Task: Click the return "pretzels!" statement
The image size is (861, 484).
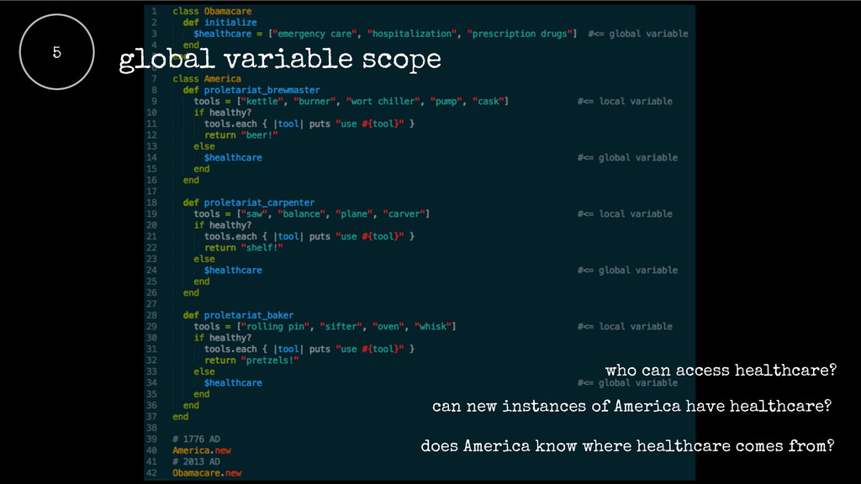Action: (251, 360)
